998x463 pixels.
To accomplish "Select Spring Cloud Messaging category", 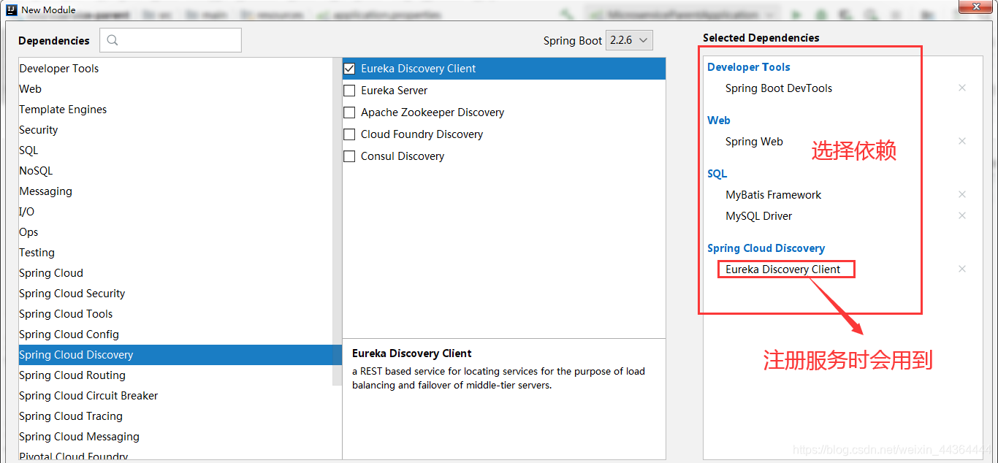I will click(x=175, y=437).
